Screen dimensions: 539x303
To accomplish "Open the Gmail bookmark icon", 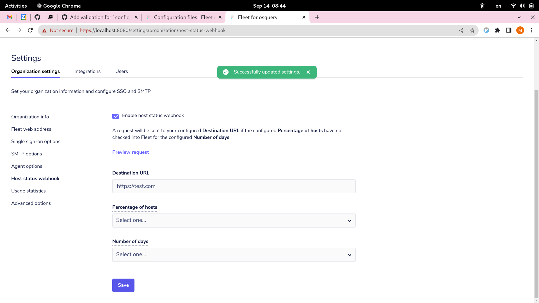I will click(10, 17).
